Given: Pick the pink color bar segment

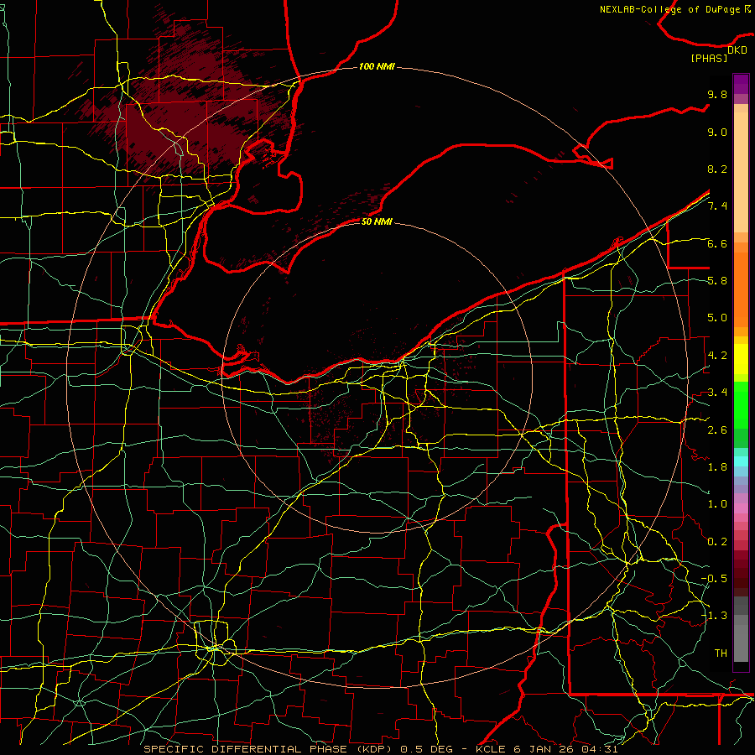Looking at the screenshot, I should point(741,508).
